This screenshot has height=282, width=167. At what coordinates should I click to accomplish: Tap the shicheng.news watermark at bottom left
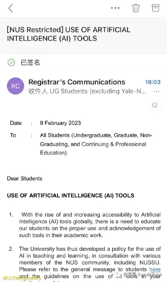point(22,278)
